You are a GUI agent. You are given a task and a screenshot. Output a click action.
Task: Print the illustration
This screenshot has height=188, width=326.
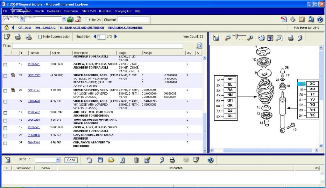coord(290,38)
